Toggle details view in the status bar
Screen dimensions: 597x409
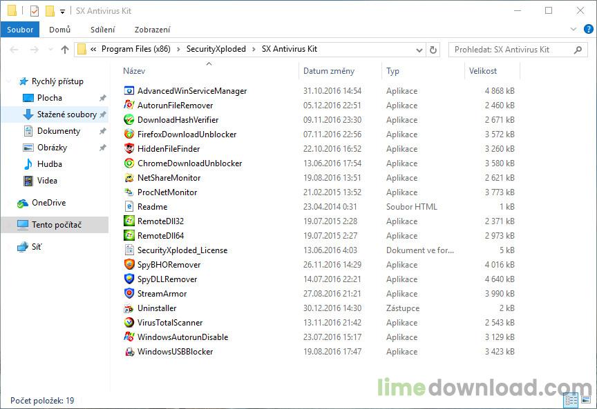(x=570, y=399)
